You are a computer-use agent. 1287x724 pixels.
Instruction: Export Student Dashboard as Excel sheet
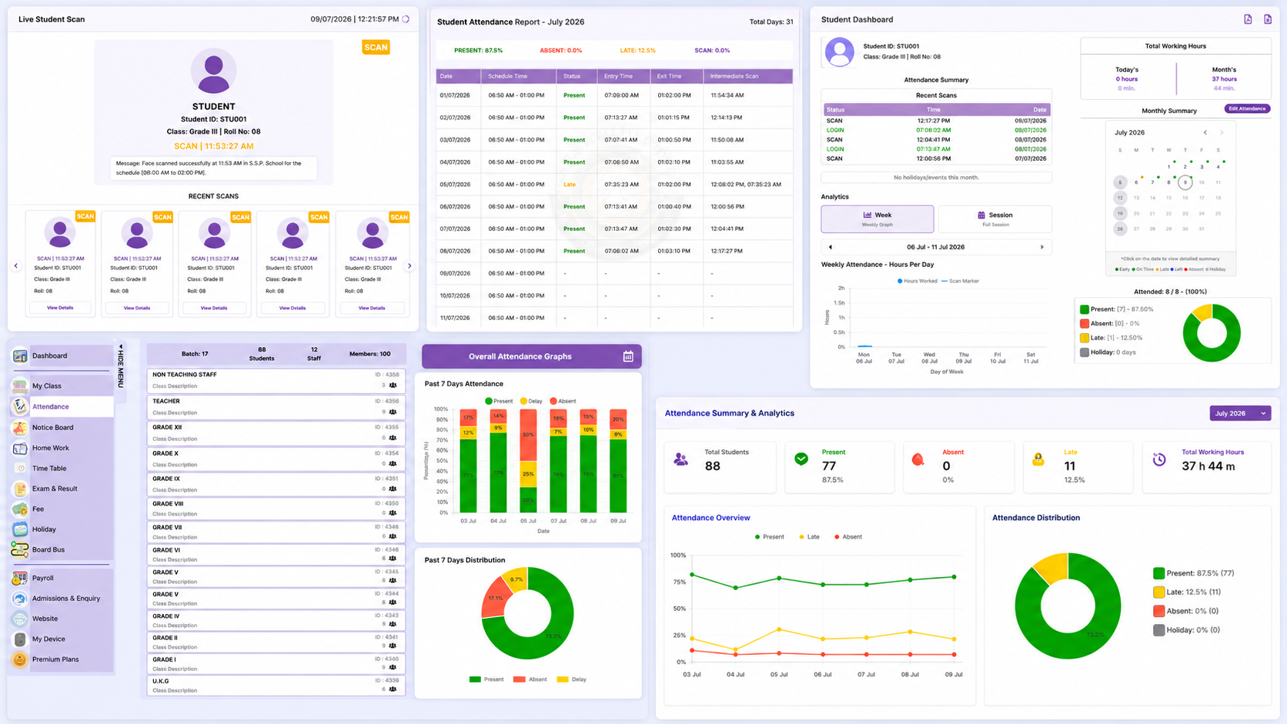(1268, 19)
